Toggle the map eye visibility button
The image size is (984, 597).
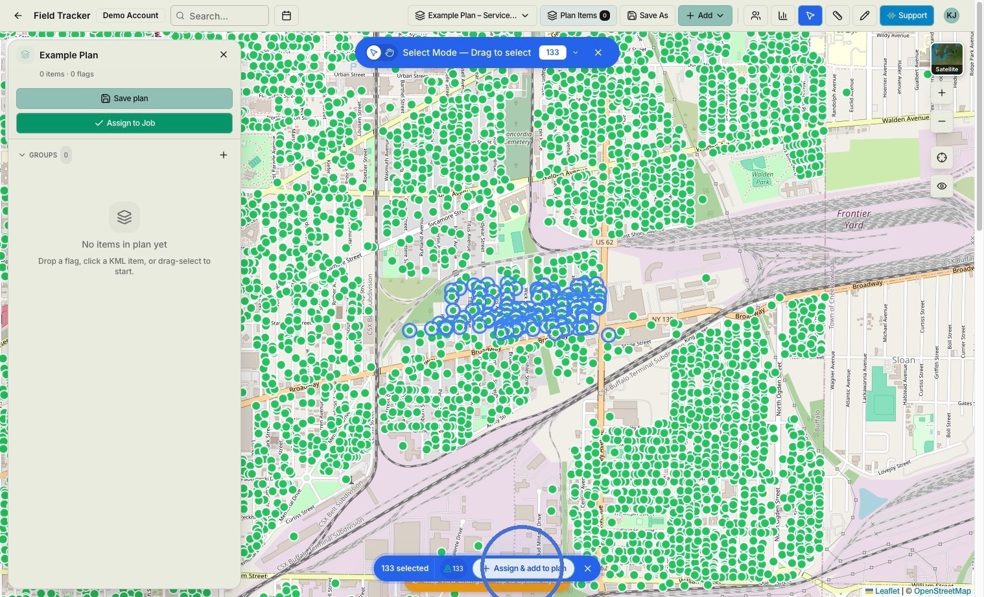942,186
